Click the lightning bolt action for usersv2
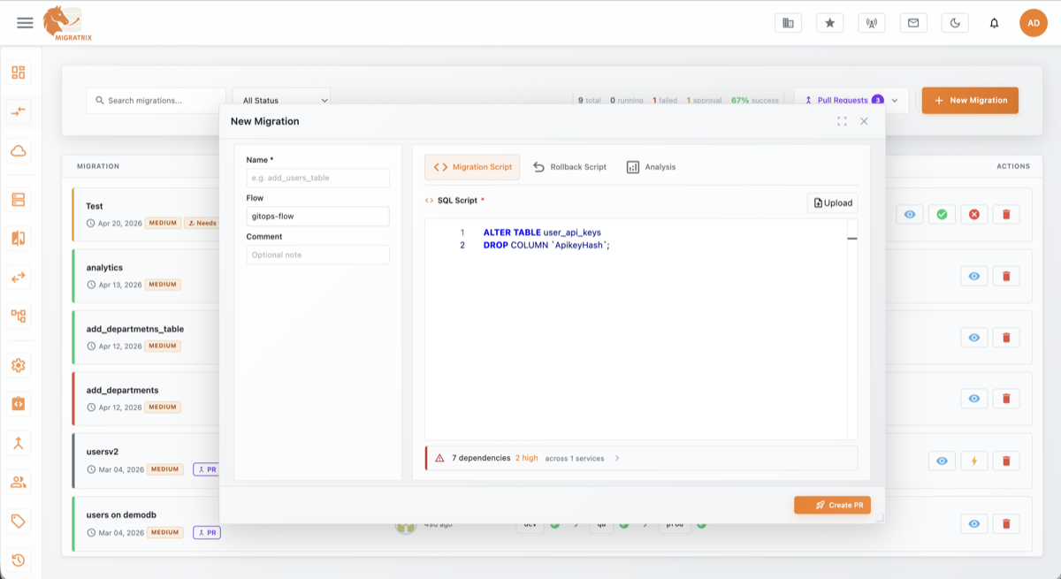This screenshot has width=1061, height=579. point(973,461)
